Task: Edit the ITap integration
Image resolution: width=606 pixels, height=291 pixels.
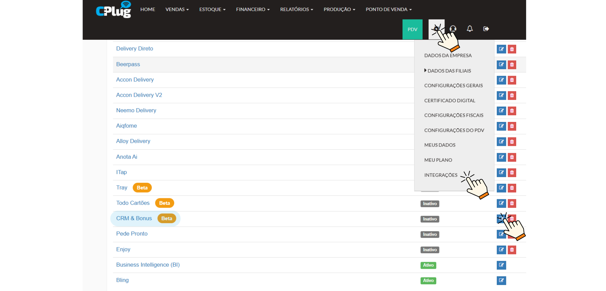Action: click(x=501, y=173)
